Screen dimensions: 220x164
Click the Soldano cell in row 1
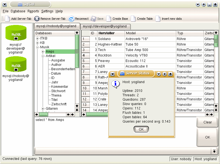click(x=111, y=39)
